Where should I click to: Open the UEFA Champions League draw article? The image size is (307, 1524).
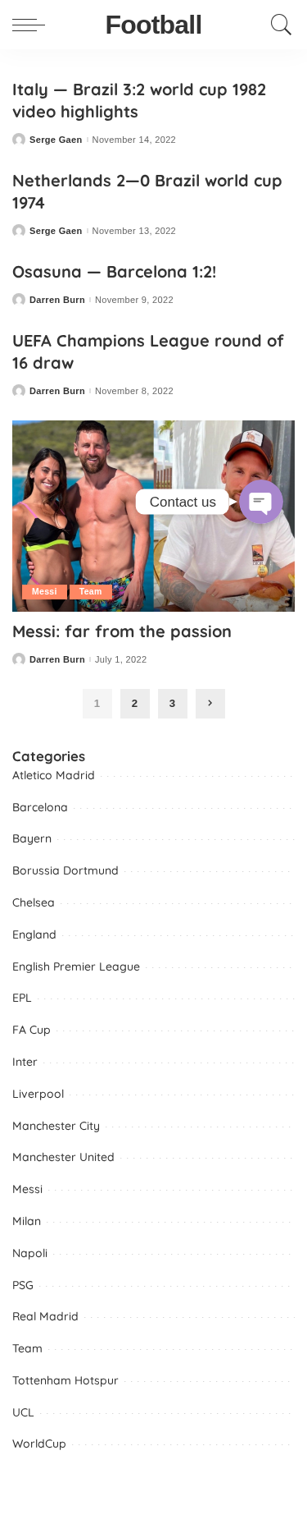(148, 352)
